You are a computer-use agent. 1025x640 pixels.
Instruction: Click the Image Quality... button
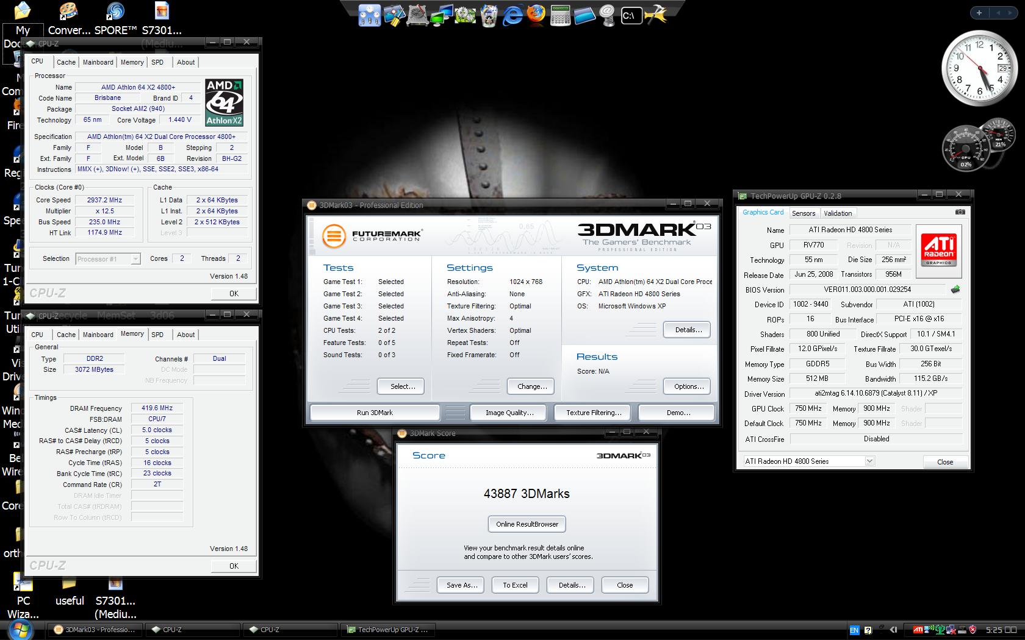[509, 413]
